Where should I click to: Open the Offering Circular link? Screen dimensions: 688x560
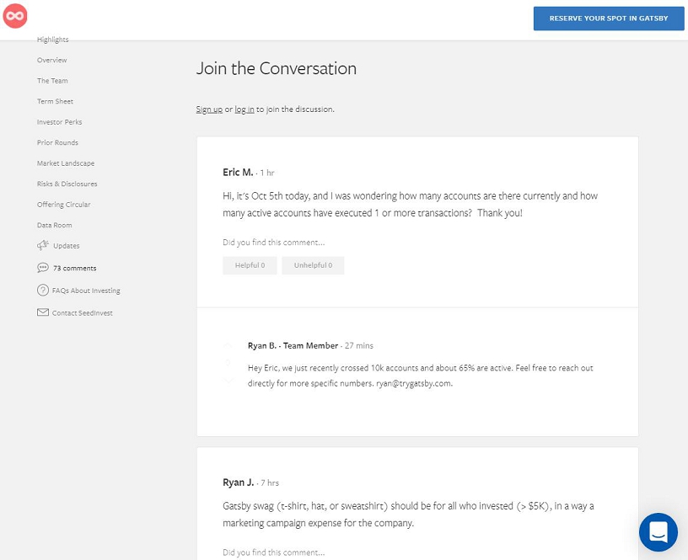[63, 205]
